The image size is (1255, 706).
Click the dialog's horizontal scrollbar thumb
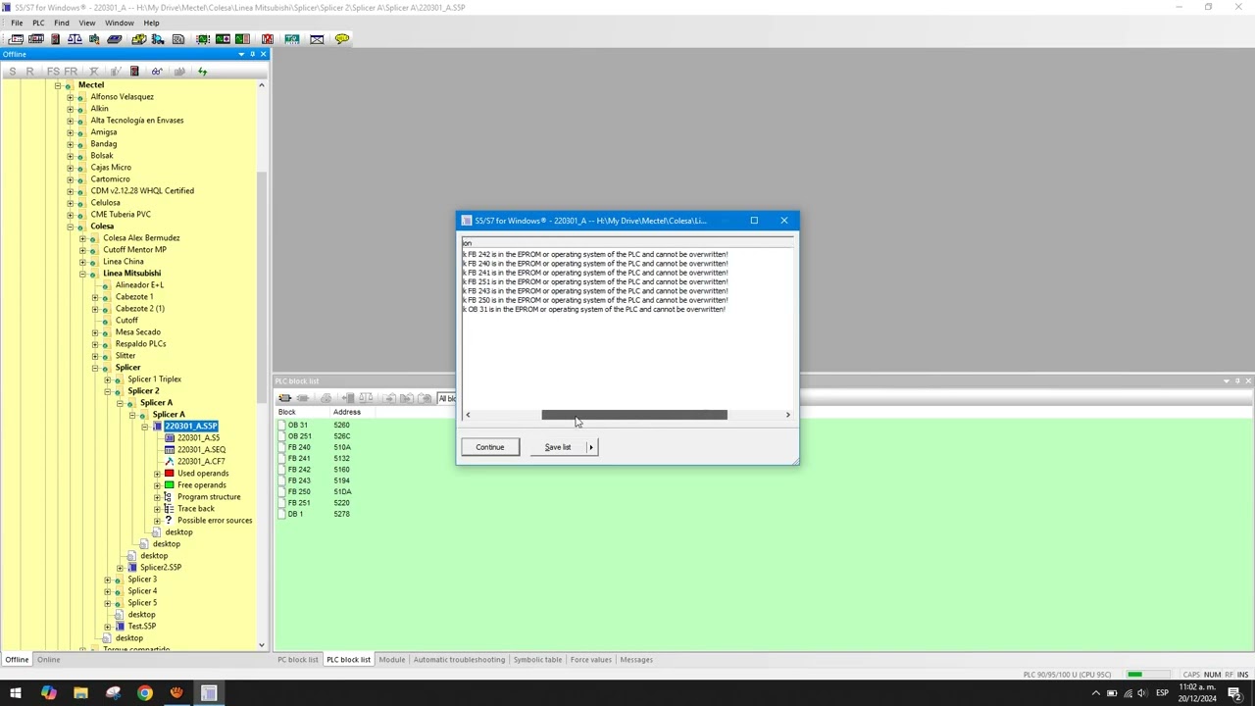pos(634,415)
